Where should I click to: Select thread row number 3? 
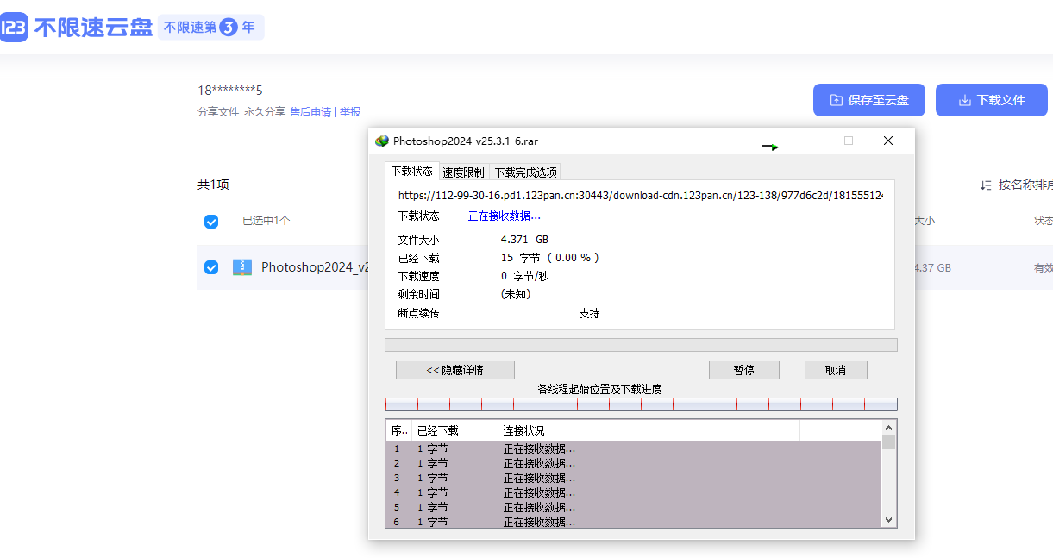(x=634, y=478)
